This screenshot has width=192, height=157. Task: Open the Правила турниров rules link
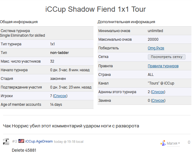(163, 66)
